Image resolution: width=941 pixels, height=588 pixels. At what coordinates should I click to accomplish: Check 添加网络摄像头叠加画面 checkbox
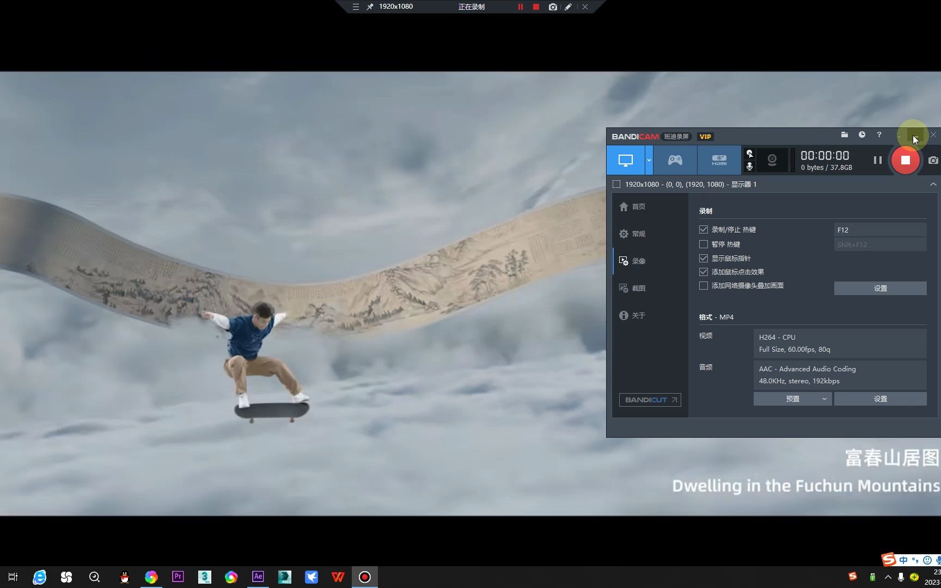click(704, 286)
